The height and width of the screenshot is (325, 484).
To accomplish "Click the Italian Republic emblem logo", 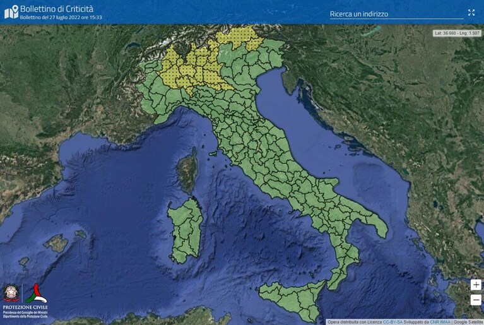I will [11, 293].
